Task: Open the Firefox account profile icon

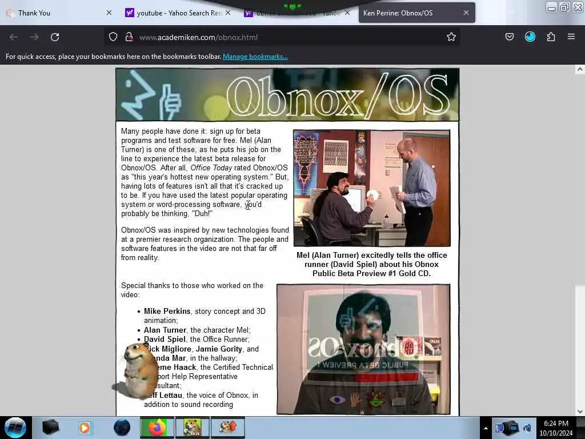Action: [x=530, y=37]
